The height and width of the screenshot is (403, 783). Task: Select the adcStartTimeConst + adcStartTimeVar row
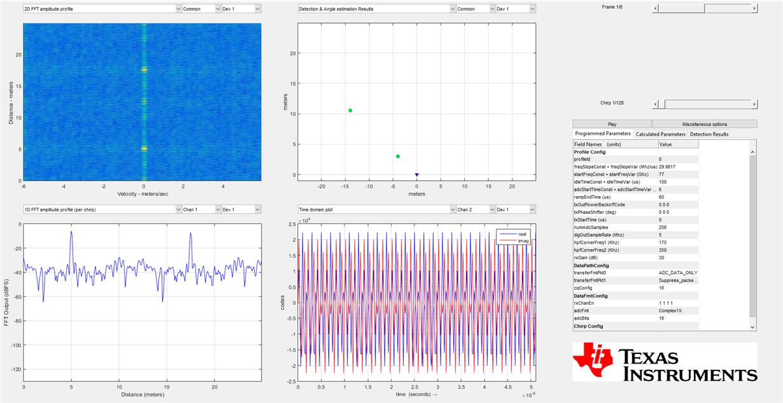coord(636,190)
